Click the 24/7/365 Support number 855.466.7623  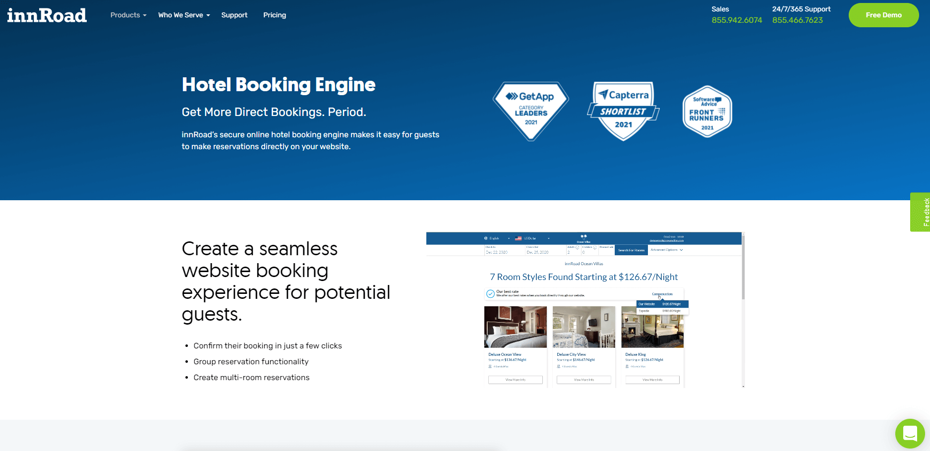point(797,20)
